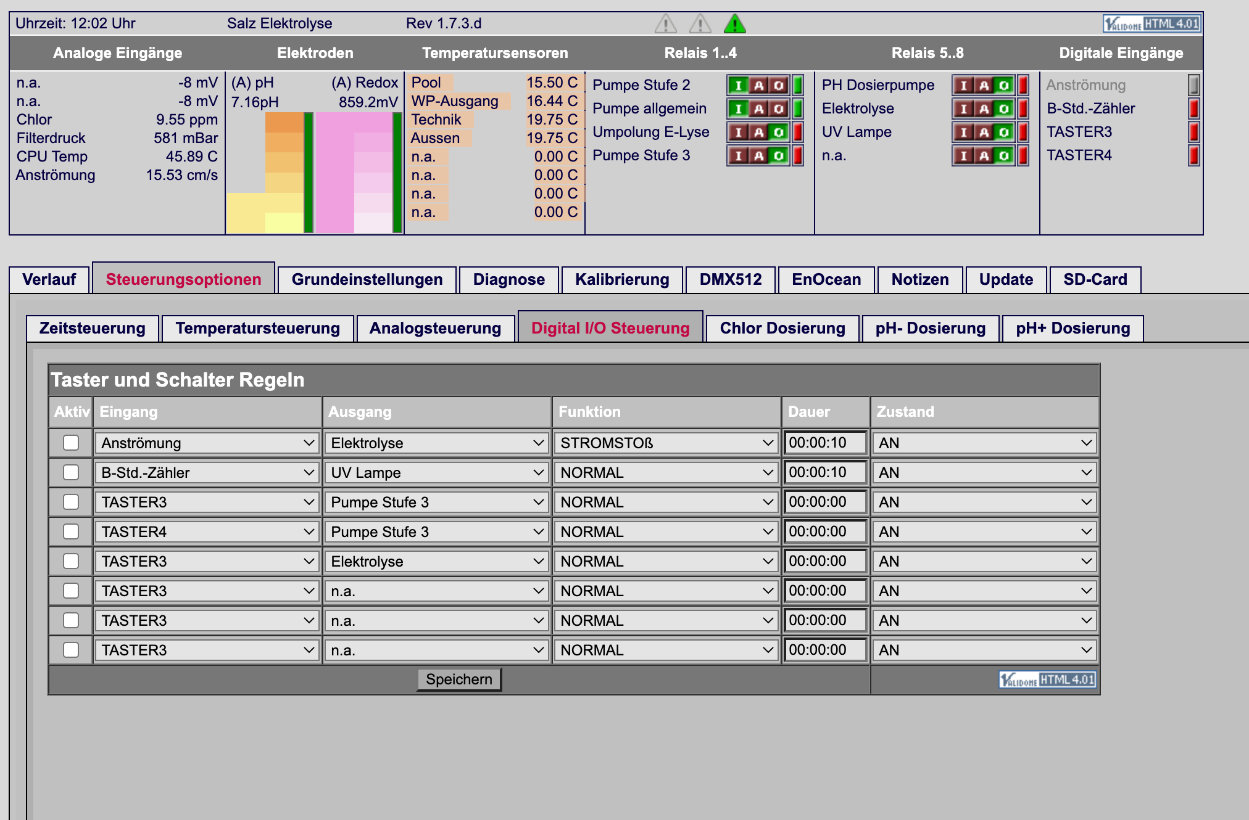Set Pumpe Stufe 3 relay to I
Screen dimensions: 1249x820
pyautogui.click(x=738, y=155)
